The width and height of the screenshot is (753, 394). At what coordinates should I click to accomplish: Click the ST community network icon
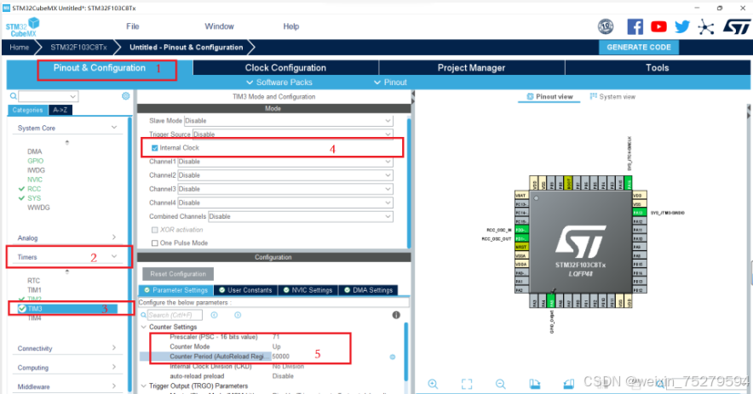pos(705,27)
